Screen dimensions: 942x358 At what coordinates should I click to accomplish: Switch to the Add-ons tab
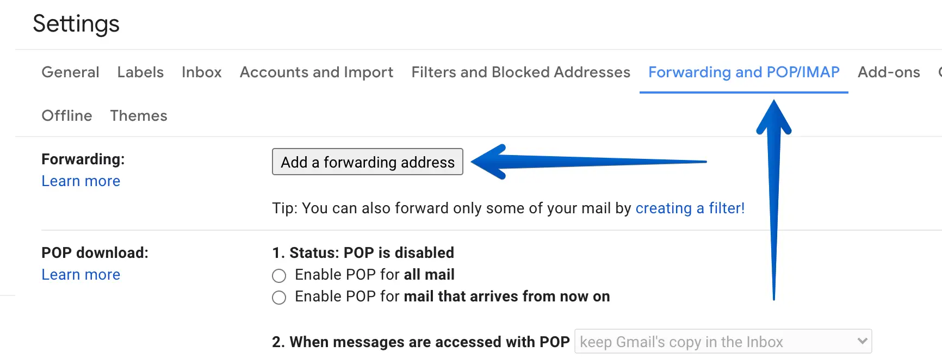point(889,72)
